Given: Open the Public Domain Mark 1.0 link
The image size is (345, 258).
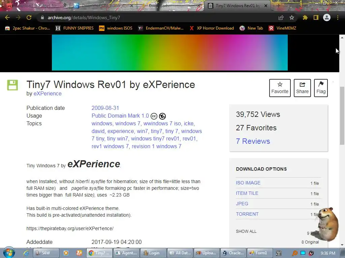Looking at the screenshot, I should [120, 116].
